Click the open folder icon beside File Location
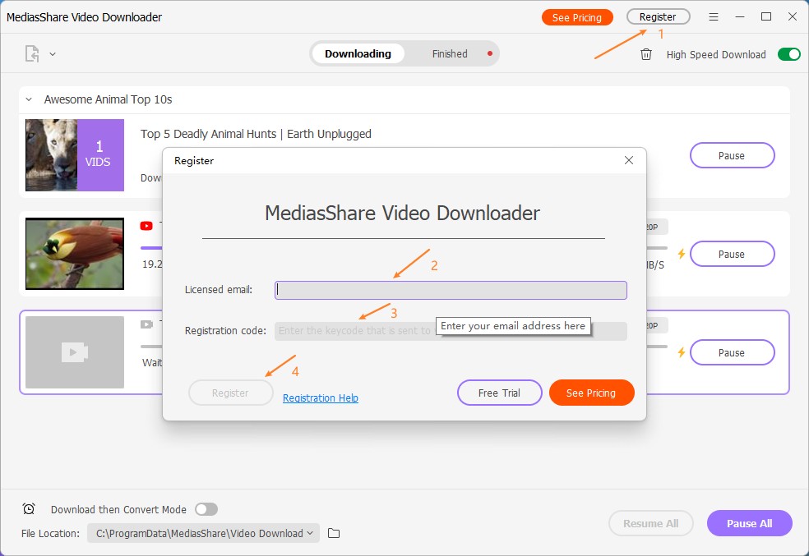The image size is (809, 556). tap(334, 533)
